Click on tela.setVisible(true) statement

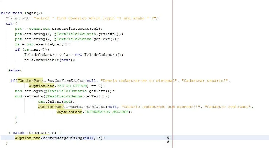pyautogui.click(x=49, y=60)
